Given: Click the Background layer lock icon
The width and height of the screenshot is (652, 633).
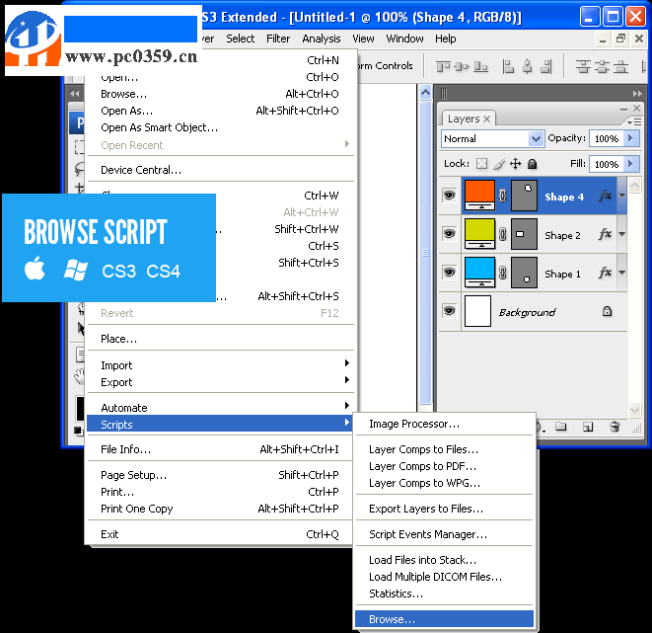Looking at the screenshot, I should tap(607, 311).
